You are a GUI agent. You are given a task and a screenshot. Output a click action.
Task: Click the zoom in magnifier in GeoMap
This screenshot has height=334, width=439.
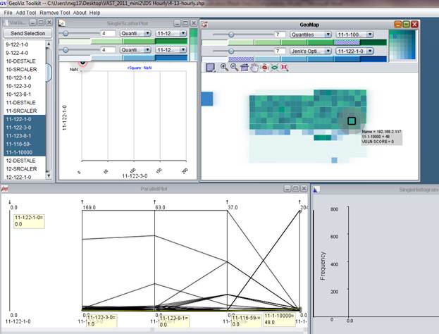click(x=223, y=68)
